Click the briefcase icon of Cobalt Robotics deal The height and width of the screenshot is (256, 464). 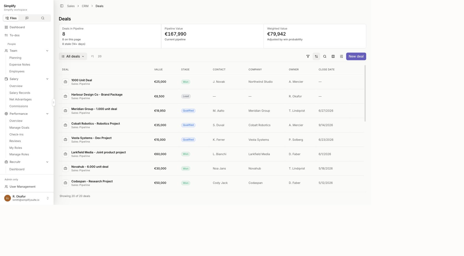65,125
